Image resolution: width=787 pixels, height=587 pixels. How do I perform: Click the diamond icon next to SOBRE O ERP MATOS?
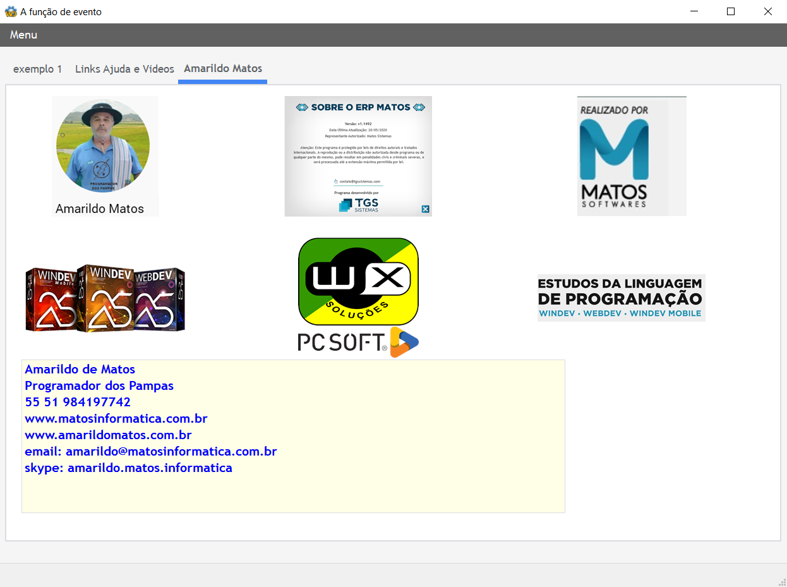coord(302,107)
